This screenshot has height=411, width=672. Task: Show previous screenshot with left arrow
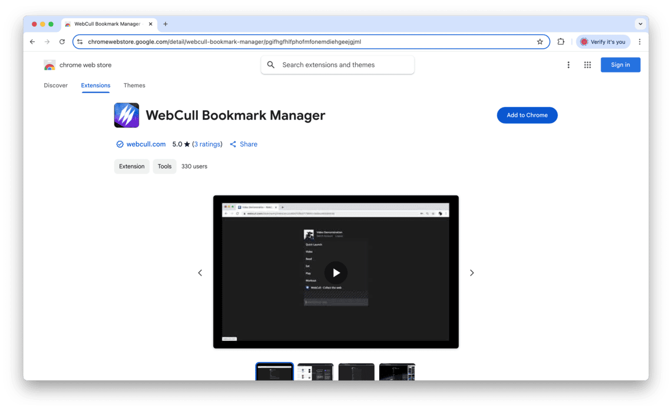200,273
